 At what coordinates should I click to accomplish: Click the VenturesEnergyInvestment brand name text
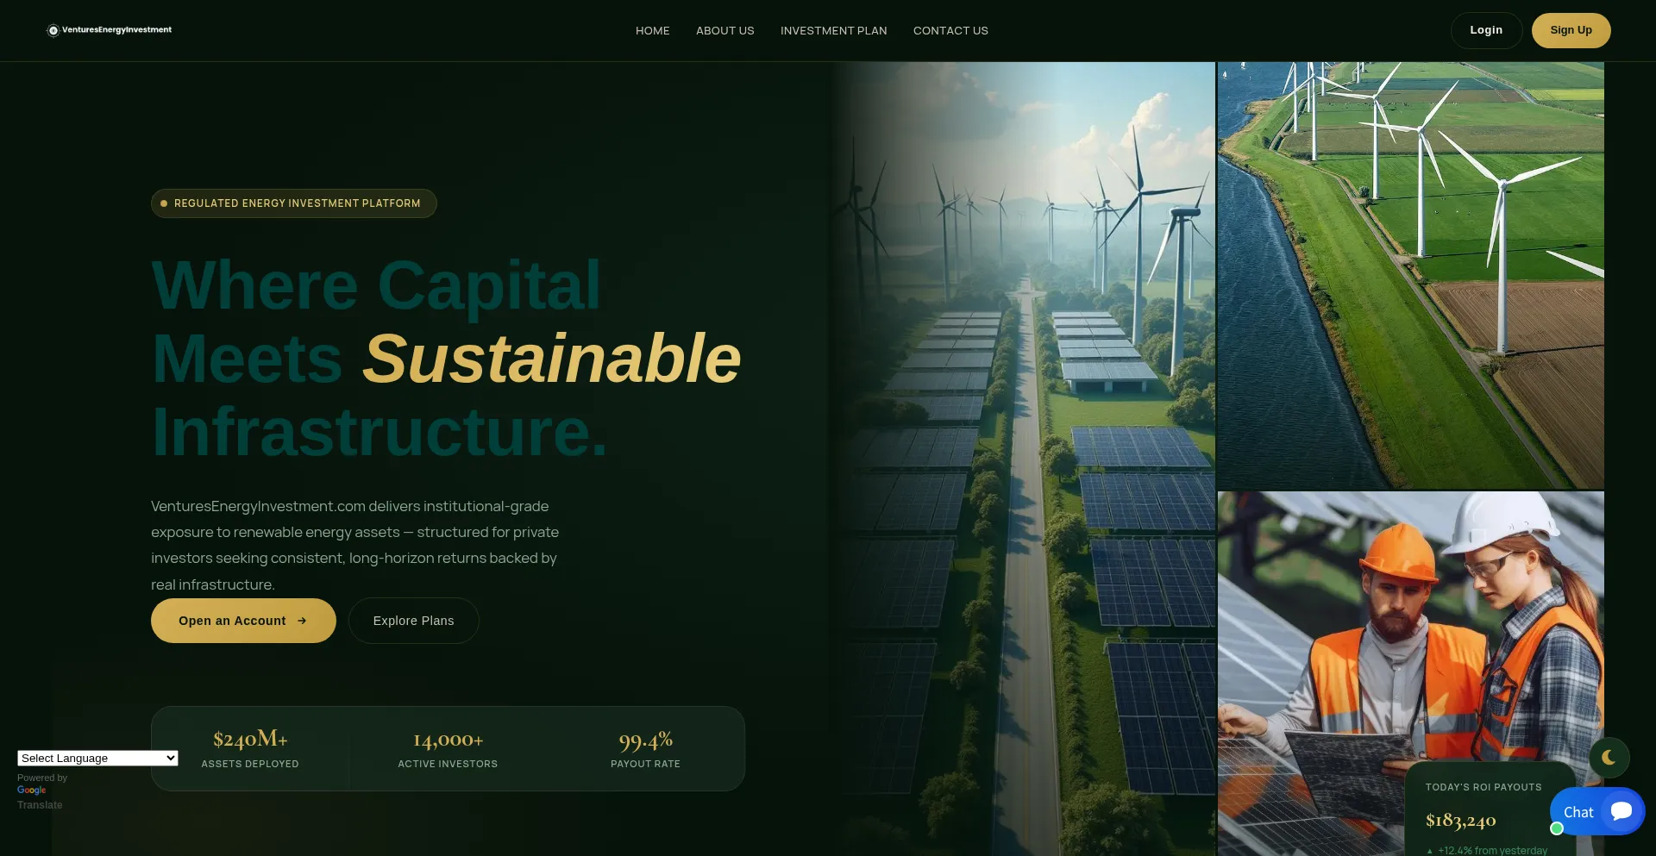(116, 30)
